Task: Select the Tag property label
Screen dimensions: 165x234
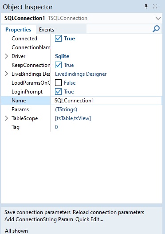Action: click(16, 127)
